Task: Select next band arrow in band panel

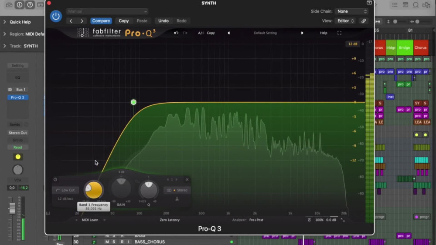Action: point(176,180)
